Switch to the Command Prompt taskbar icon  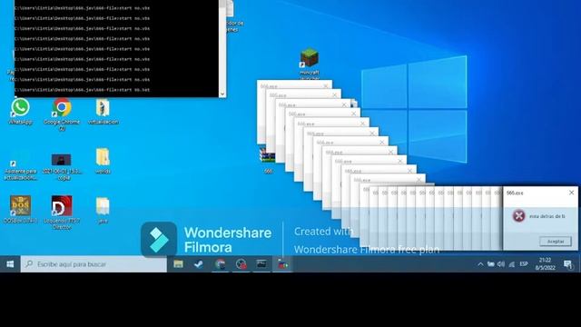[261, 264]
